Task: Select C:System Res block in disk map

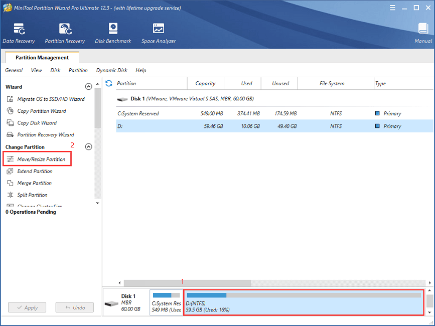Action: (x=166, y=303)
